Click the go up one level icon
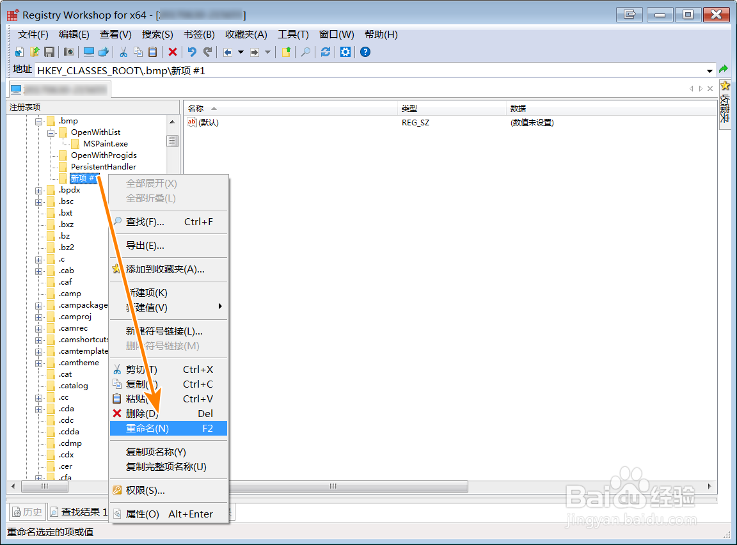Viewport: 737px width, 545px height. tap(286, 52)
